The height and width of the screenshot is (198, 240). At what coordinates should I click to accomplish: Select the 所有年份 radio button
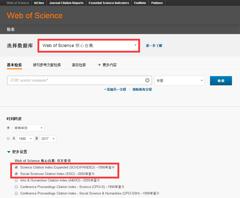(x=8, y=128)
